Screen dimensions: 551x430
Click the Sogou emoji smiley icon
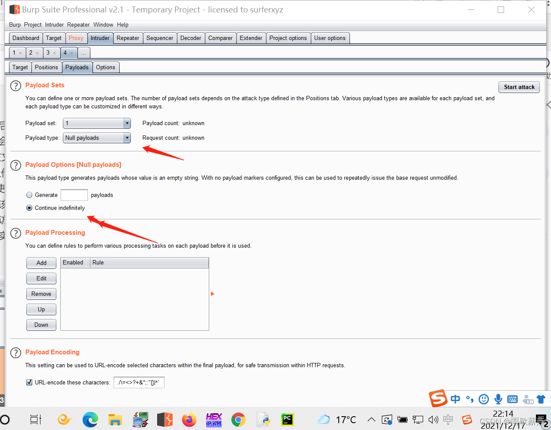(x=484, y=399)
